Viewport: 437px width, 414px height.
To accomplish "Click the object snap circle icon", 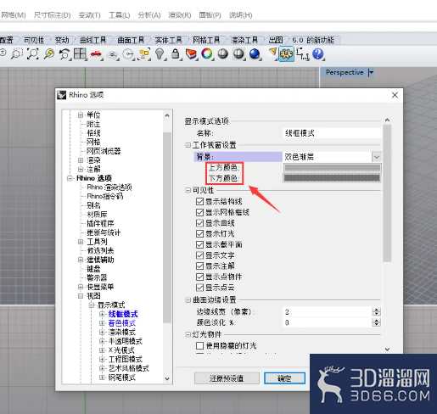I will click(129, 53).
